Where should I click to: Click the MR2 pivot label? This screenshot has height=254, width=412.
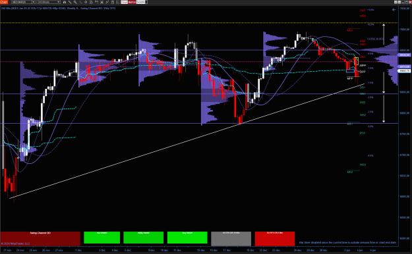click(363, 16)
